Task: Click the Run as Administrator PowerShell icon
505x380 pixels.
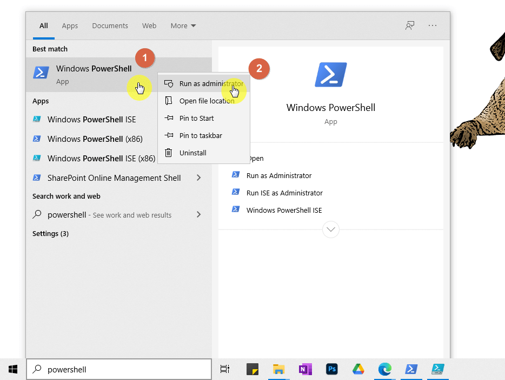Action: point(236,175)
